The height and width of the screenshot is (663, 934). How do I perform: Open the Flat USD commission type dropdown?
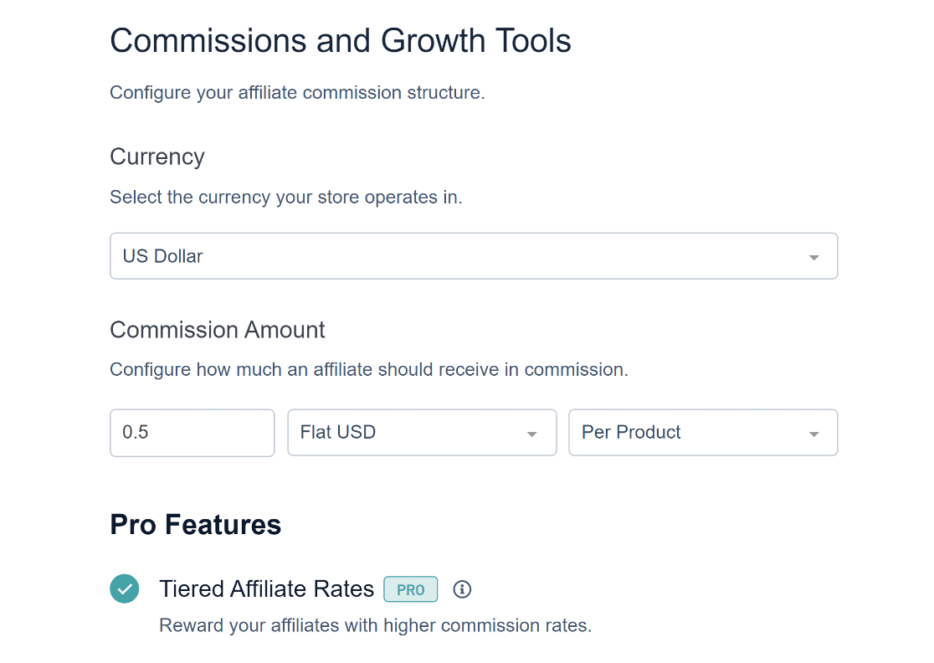tap(422, 433)
